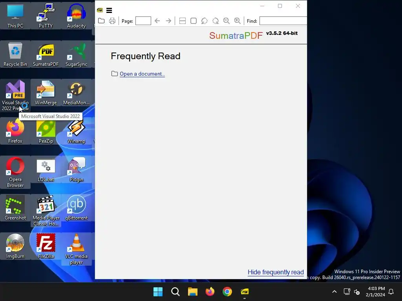This screenshot has width=402, height=301.
Task: Select LOL.bat file on desktop
Action: (x=46, y=169)
